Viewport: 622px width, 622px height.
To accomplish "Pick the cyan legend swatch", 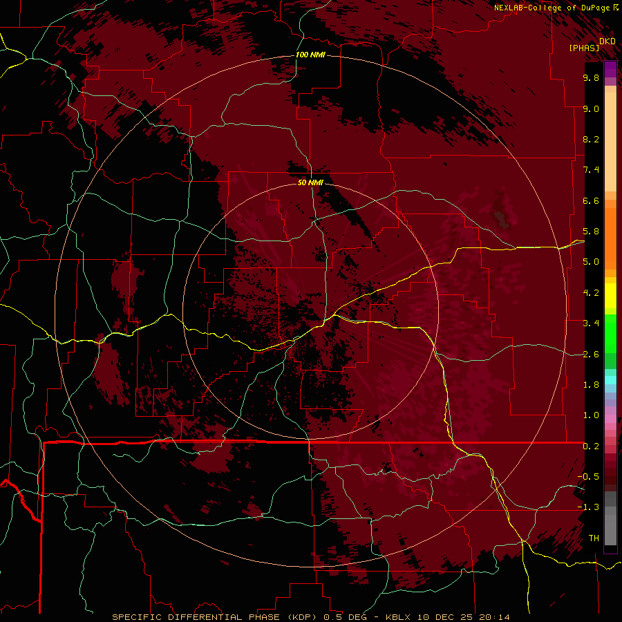I will 610,380.
